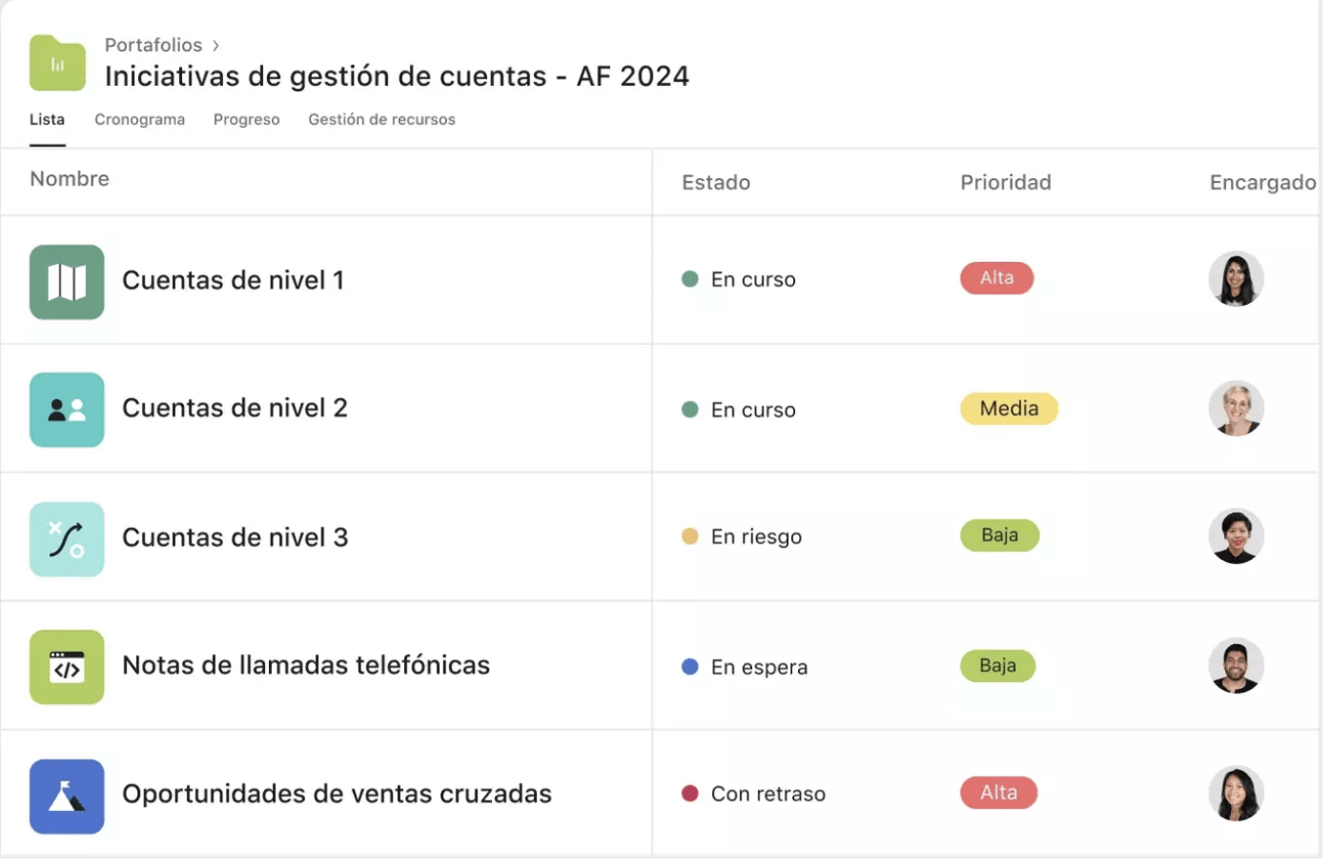Open the blue mountain flag project icon
1331x867 pixels.
pyautogui.click(x=67, y=796)
